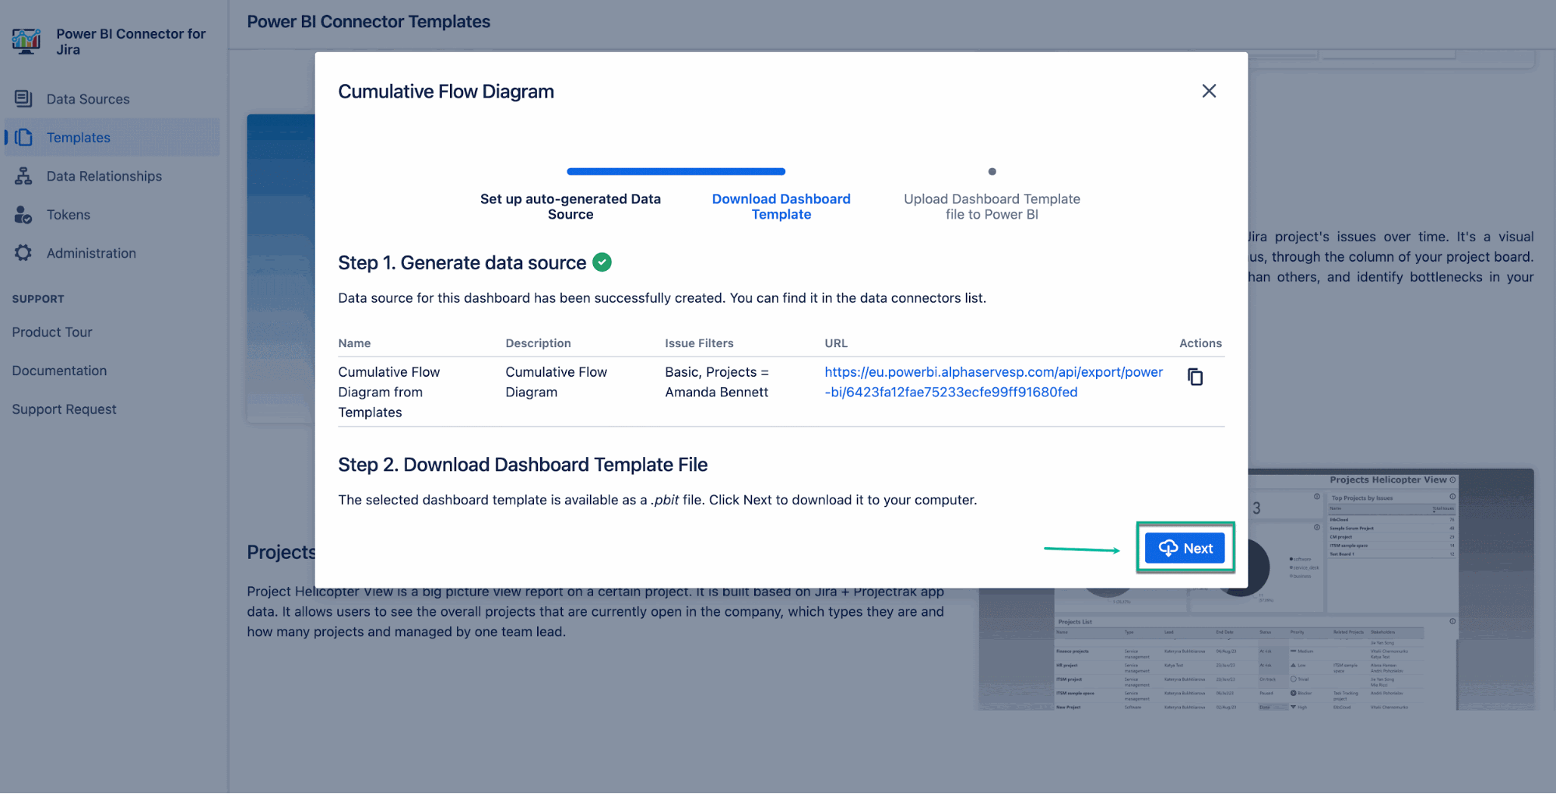Open the Product Tour menu entry
1556x794 pixels.
(51, 332)
